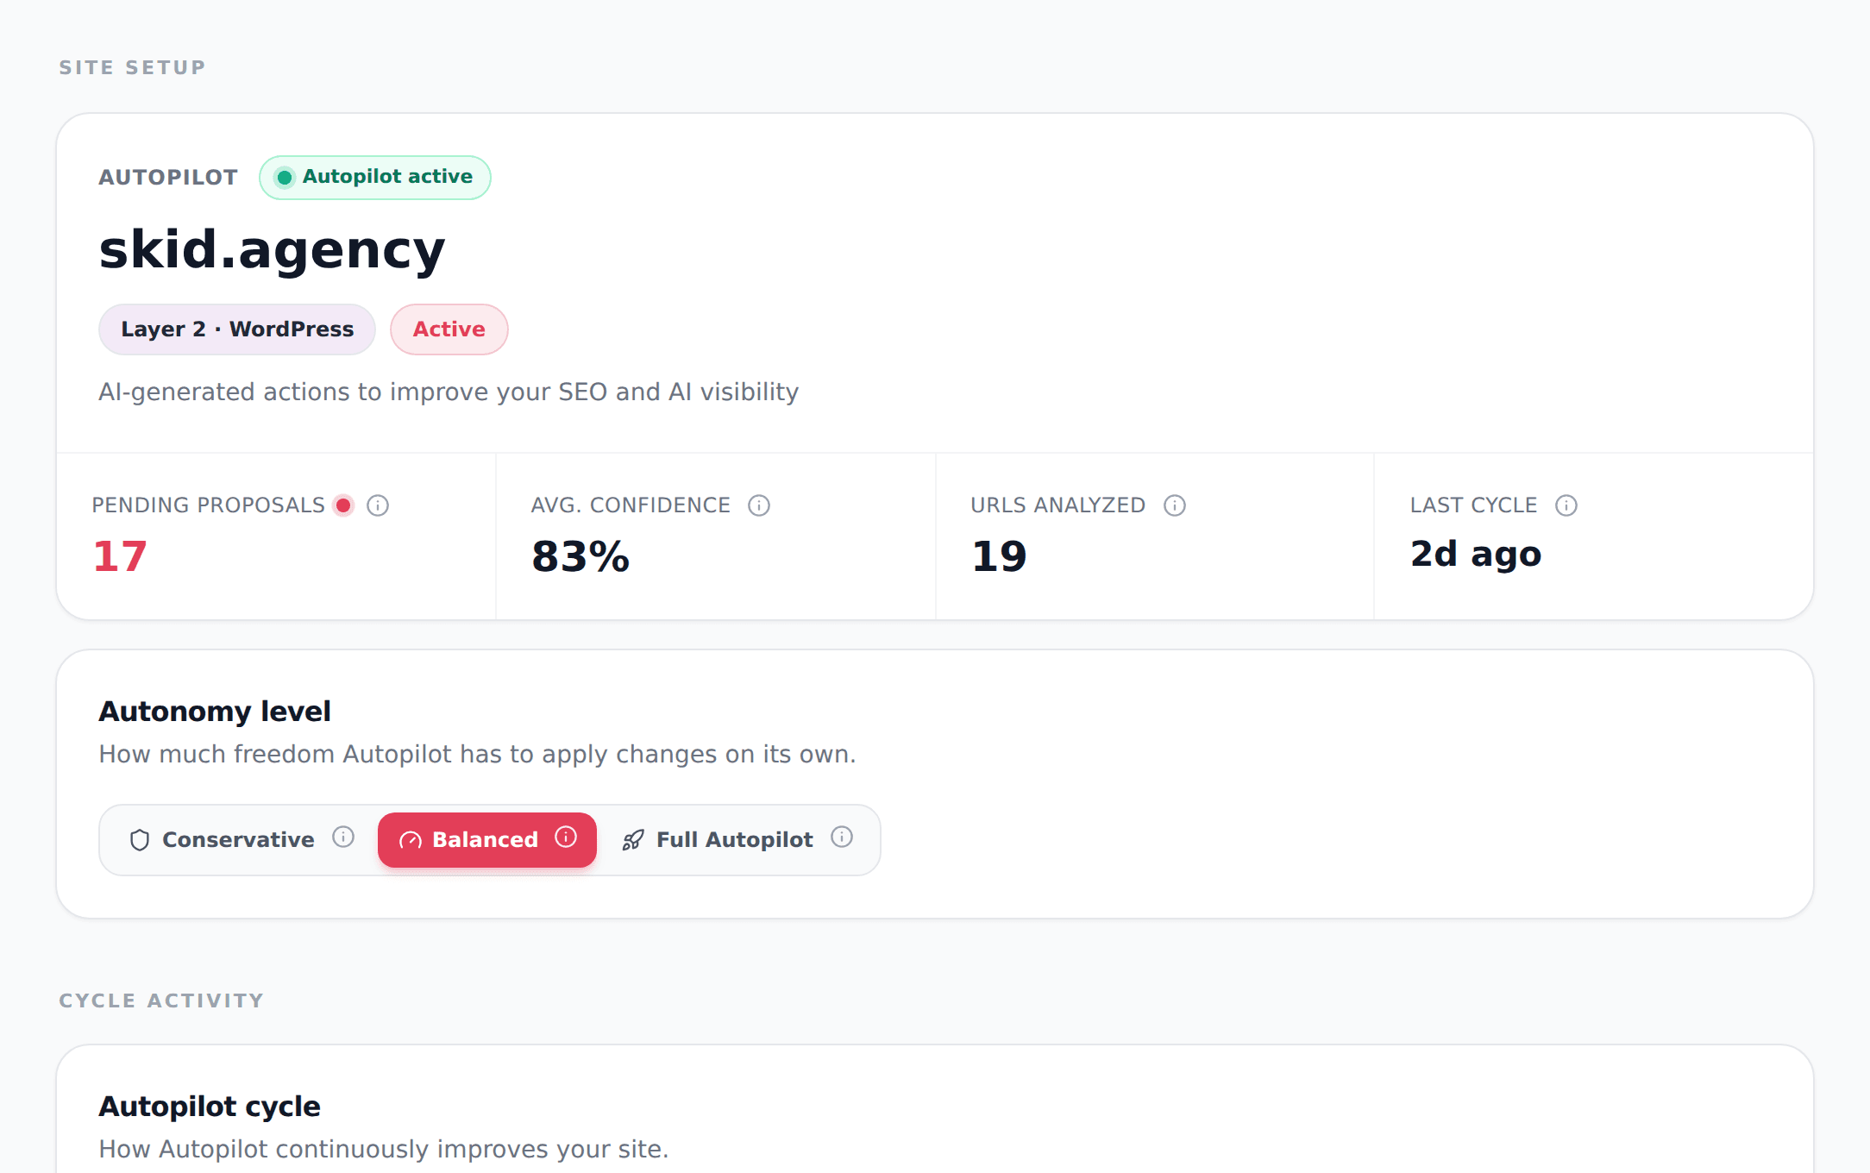Click the shield icon on Conservative
1870x1173 pixels.
140,840
